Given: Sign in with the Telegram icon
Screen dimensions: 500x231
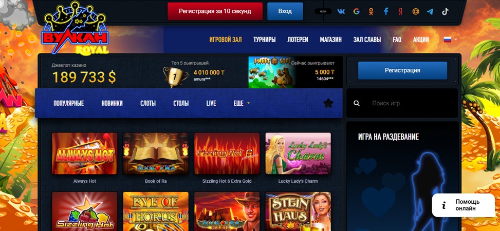Looking at the screenshot, I should coord(430,11).
